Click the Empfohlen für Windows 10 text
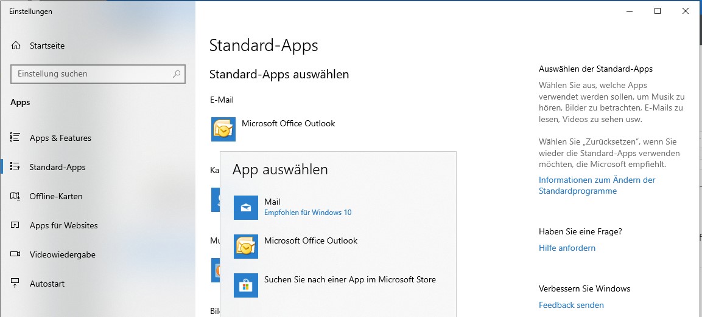 pyautogui.click(x=308, y=213)
